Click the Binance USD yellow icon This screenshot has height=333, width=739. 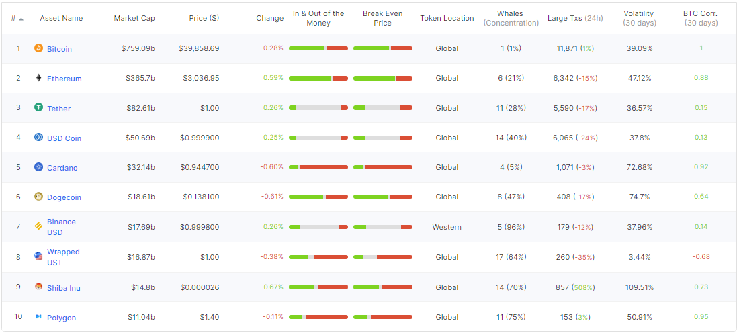[39, 227]
